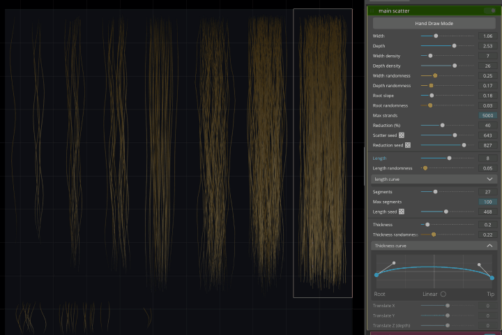Click the Width slider handle

436,36
